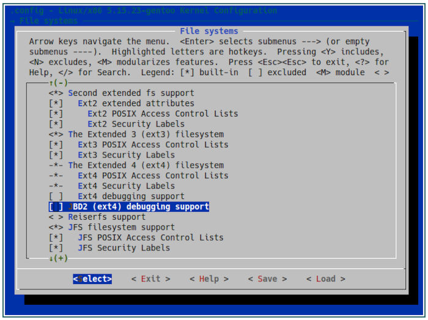
Task: Enable Ext4 debugging support checkbox
Action: click(56, 196)
